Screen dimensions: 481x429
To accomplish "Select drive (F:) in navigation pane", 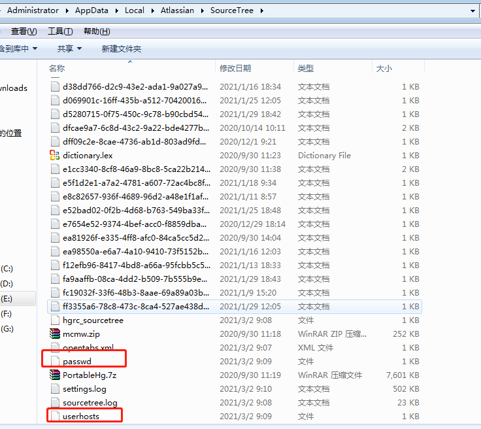I will tap(7, 314).
